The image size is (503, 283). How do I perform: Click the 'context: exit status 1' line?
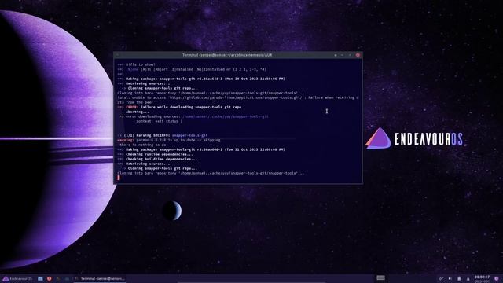click(x=160, y=121)
